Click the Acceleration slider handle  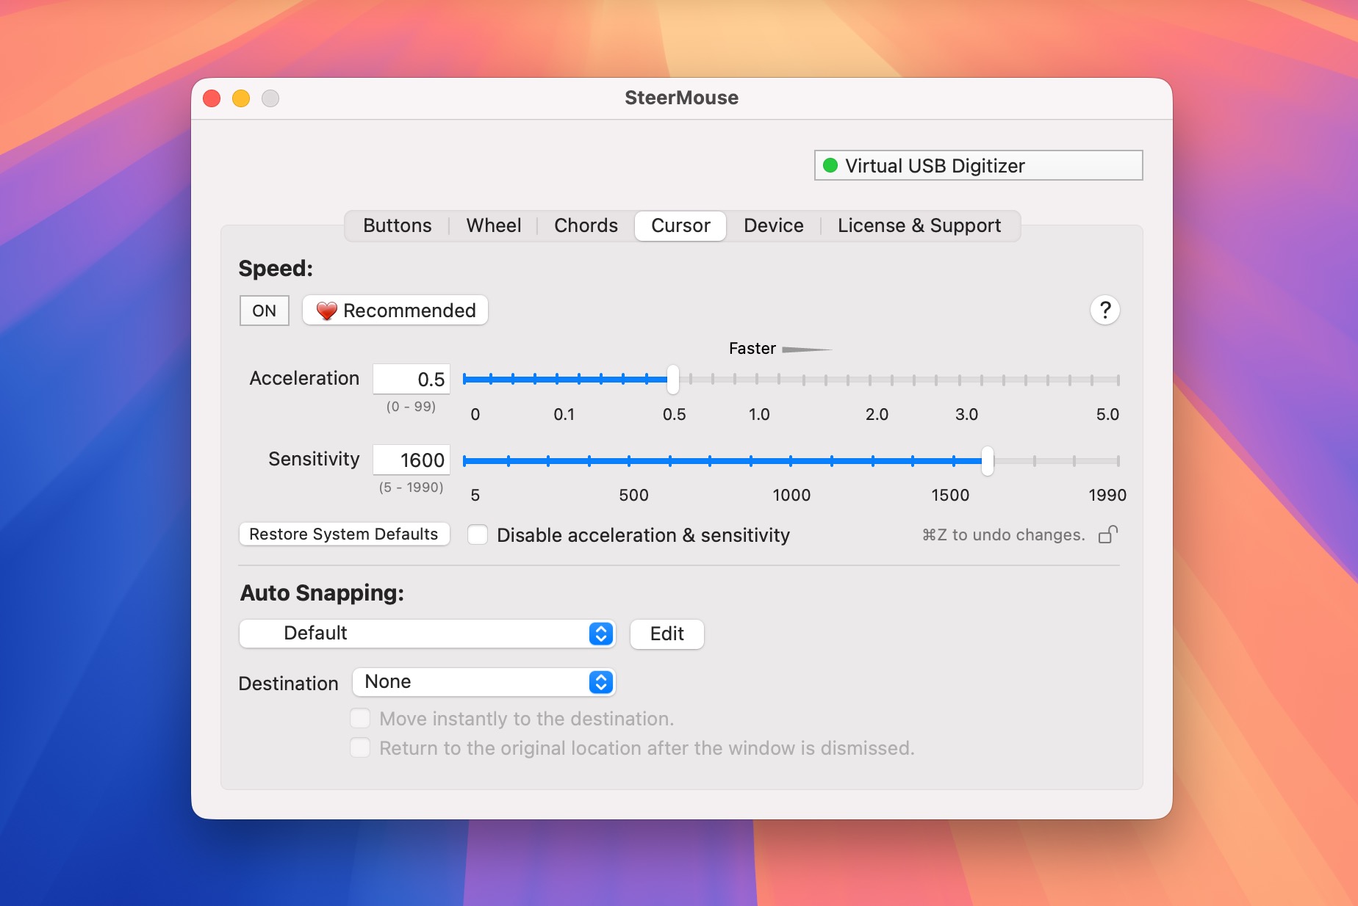[672, 380]
